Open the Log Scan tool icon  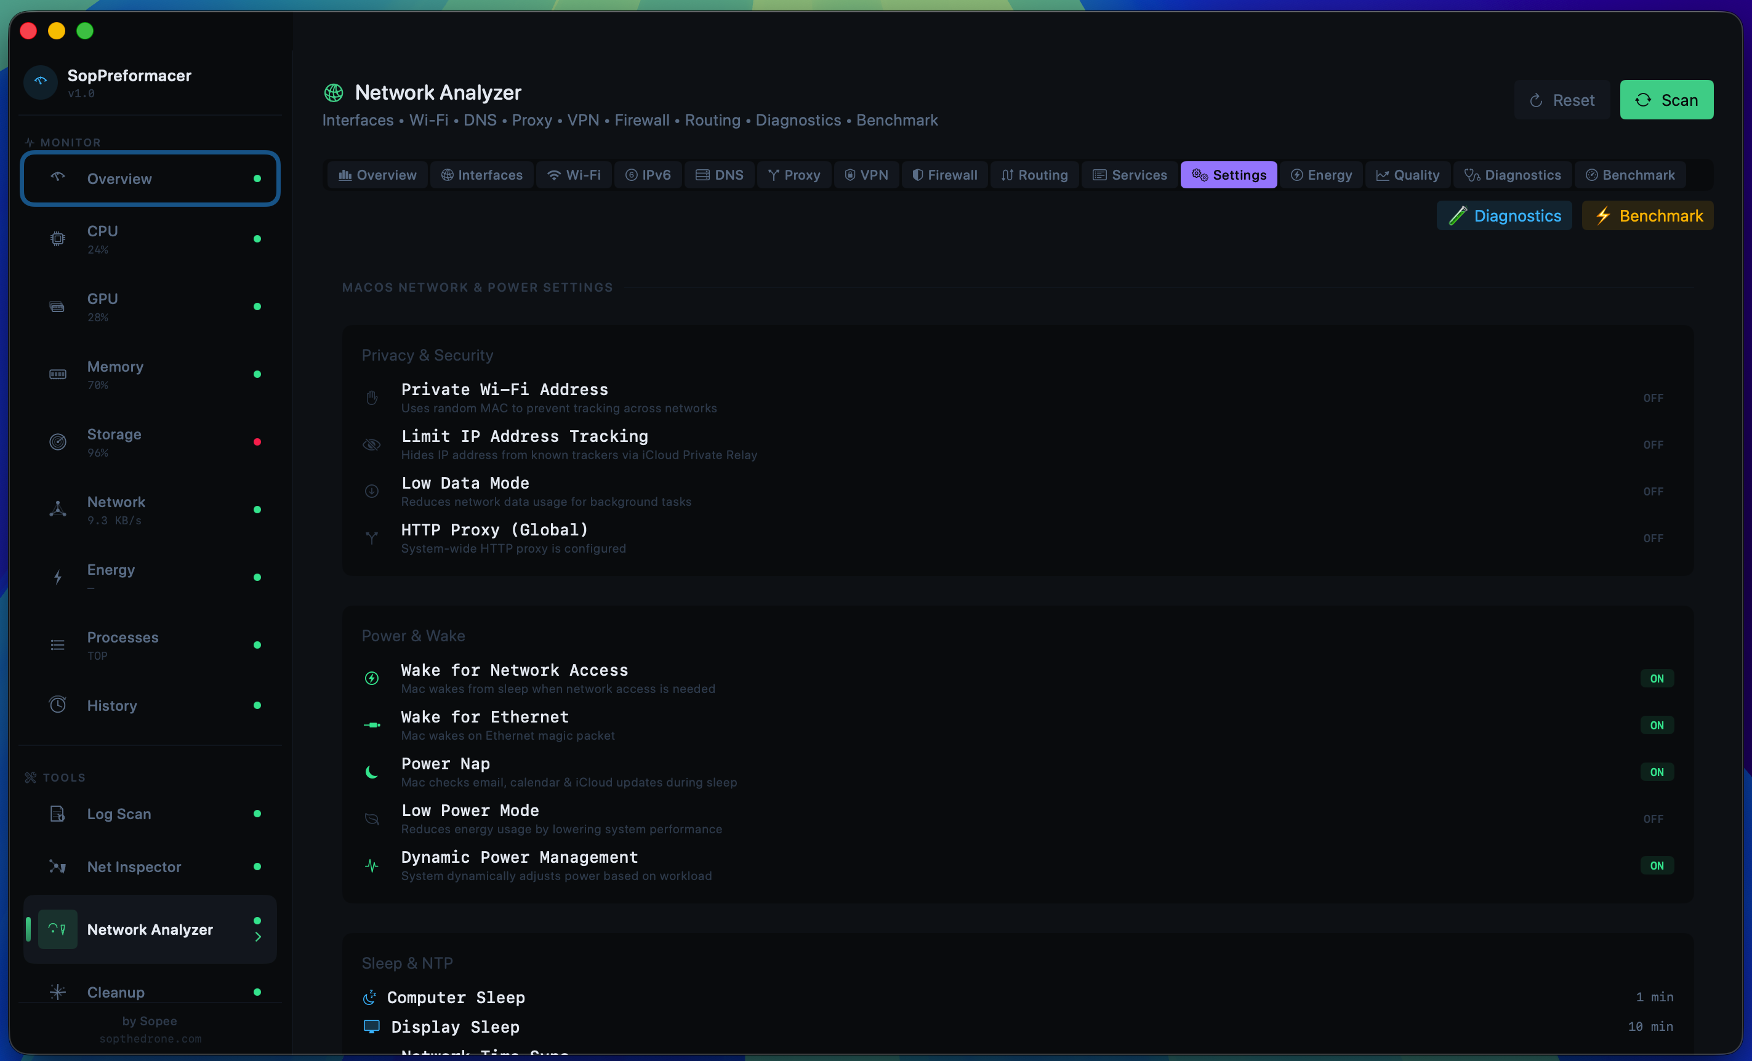(x=58, y=814)
